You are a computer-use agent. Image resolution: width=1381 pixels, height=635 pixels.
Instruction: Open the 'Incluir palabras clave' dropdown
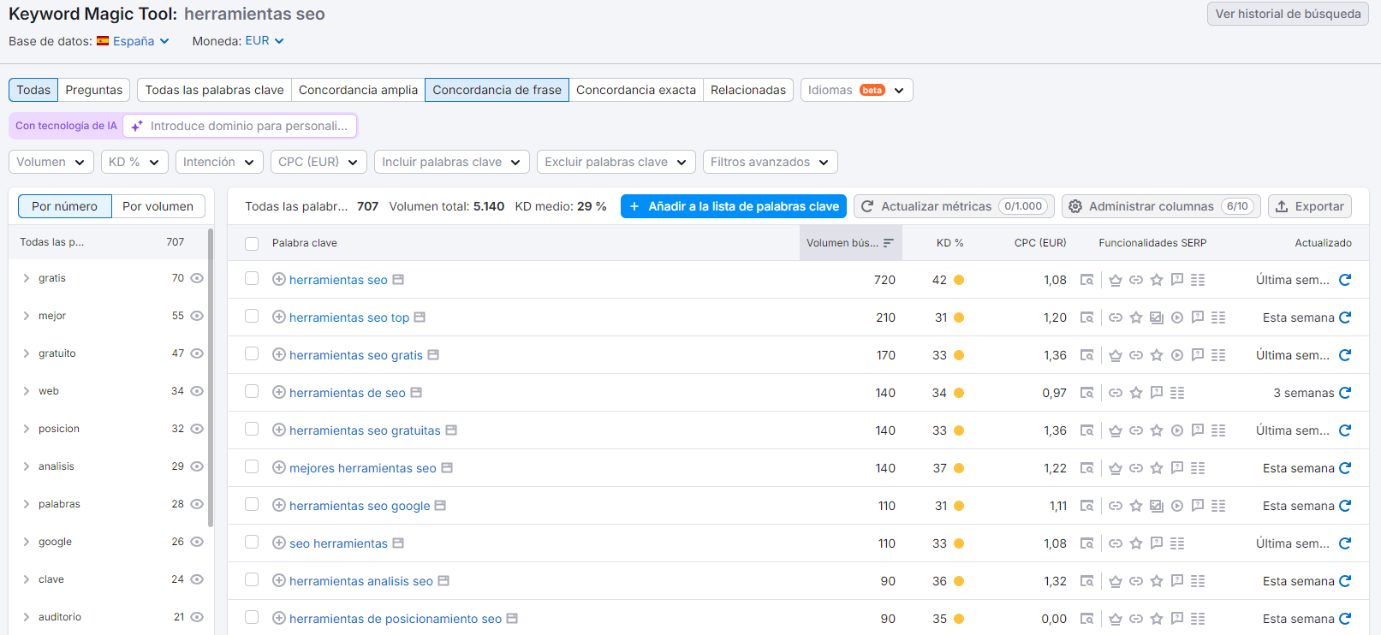452,162
